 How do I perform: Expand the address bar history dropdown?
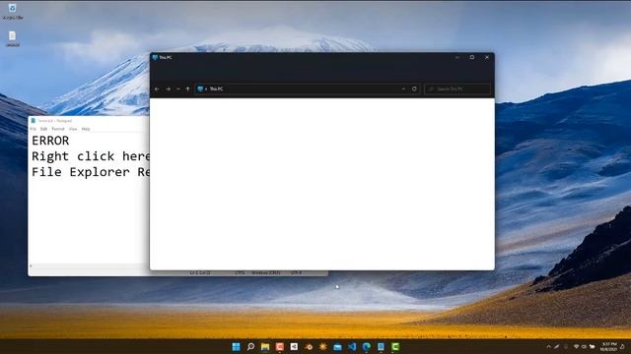403,88
